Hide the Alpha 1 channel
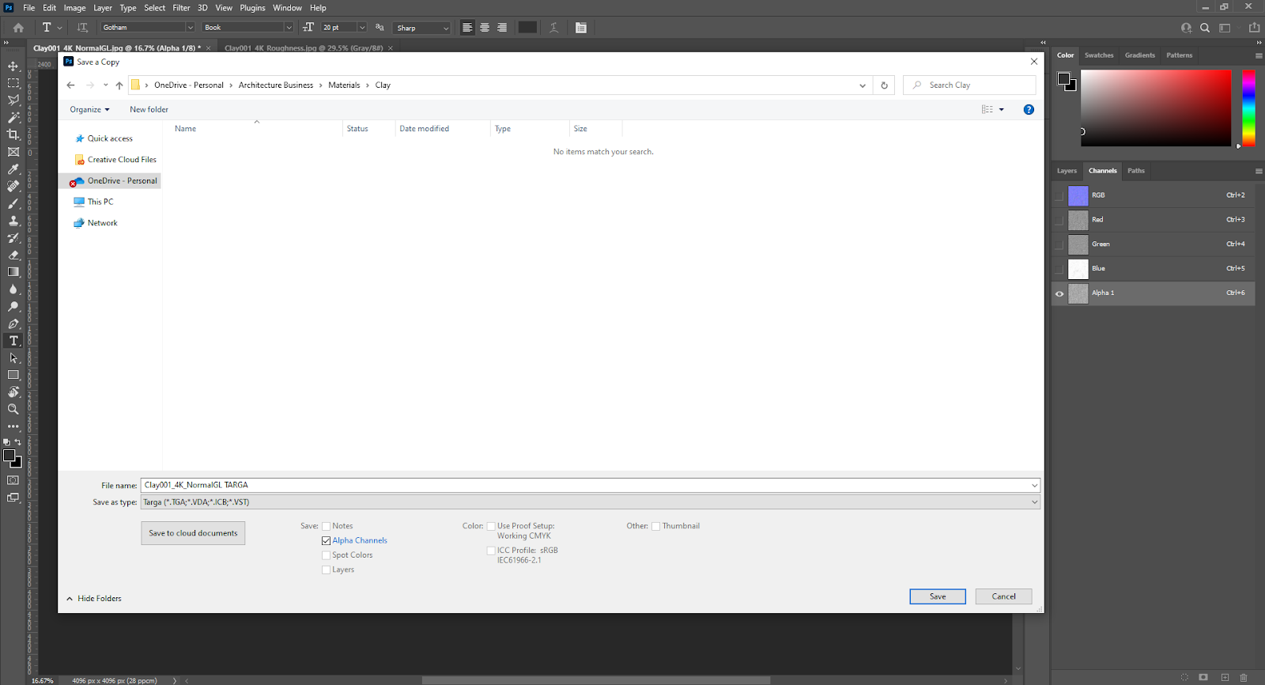 1059,293
